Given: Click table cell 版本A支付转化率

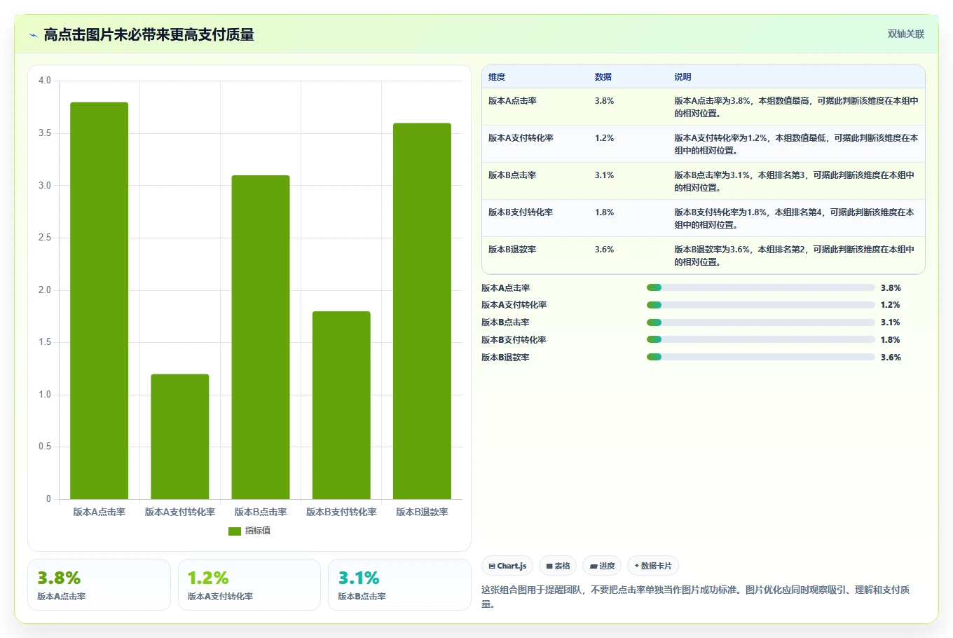Looking at the screenshot, I should coord(521,138).
